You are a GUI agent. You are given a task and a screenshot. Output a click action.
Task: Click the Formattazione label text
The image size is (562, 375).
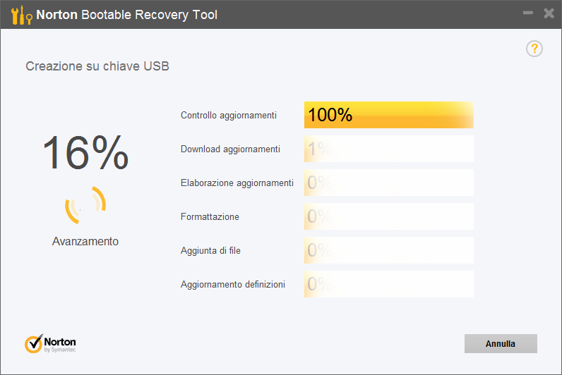(210, 216)
